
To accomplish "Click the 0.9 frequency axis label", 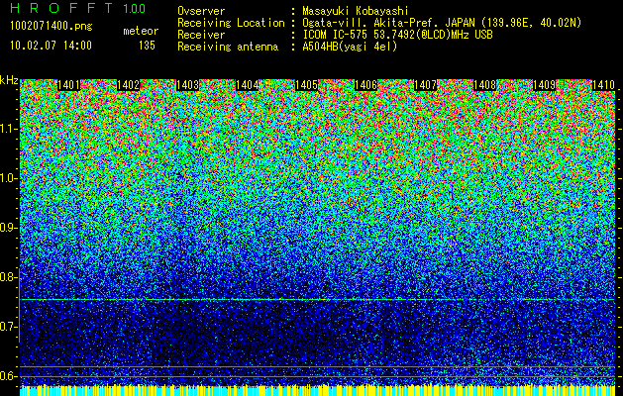I will pos(9,228).
